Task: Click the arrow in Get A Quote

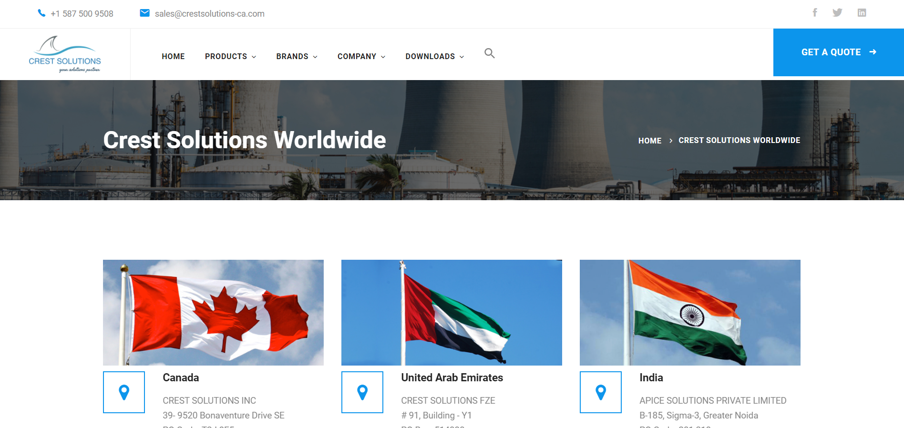Action: point(873,52)
